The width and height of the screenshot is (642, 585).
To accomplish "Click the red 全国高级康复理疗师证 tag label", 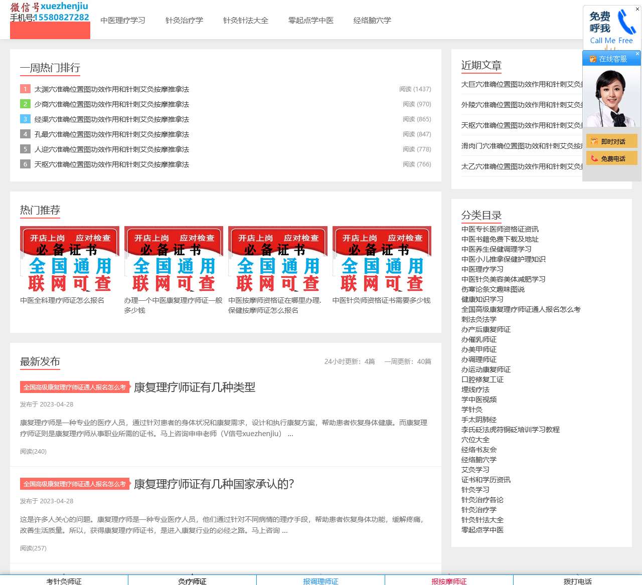I will [74, 386].
